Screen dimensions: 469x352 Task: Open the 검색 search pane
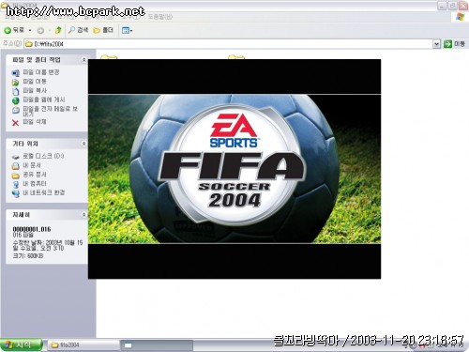pos(78,30)
